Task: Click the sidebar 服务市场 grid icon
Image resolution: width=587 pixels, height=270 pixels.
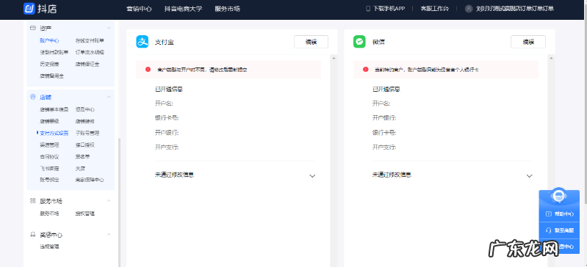Action: pos(33,201)
